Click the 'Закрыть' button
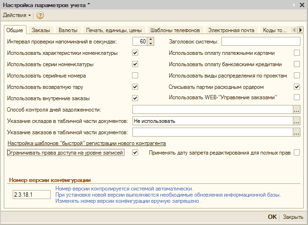The image size is (308, 225). [x=293, y=217]
